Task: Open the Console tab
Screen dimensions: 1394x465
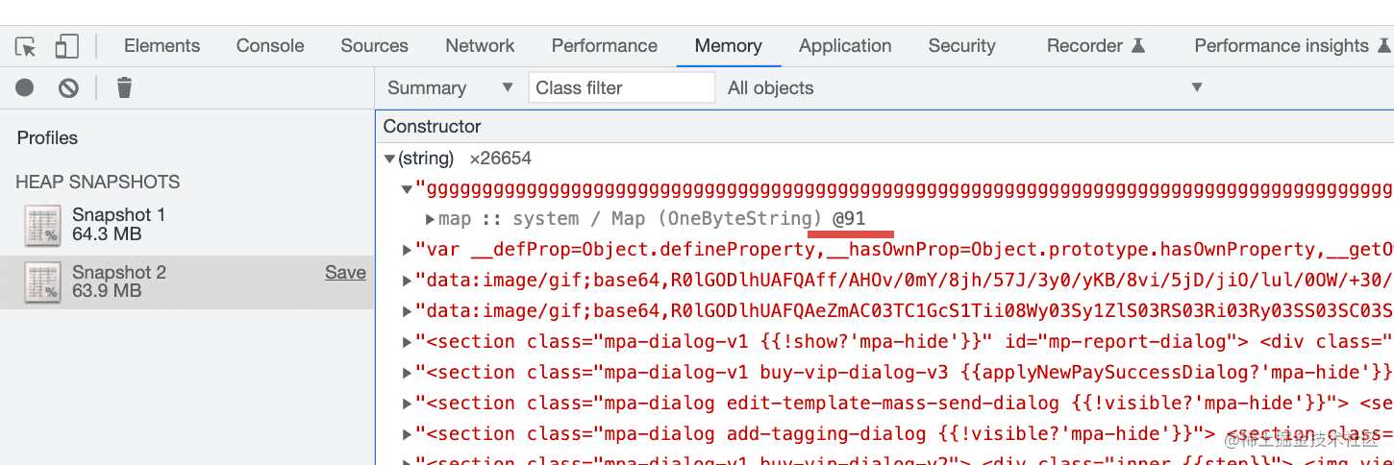Action: pyautogui.click(x=270, y=46)
